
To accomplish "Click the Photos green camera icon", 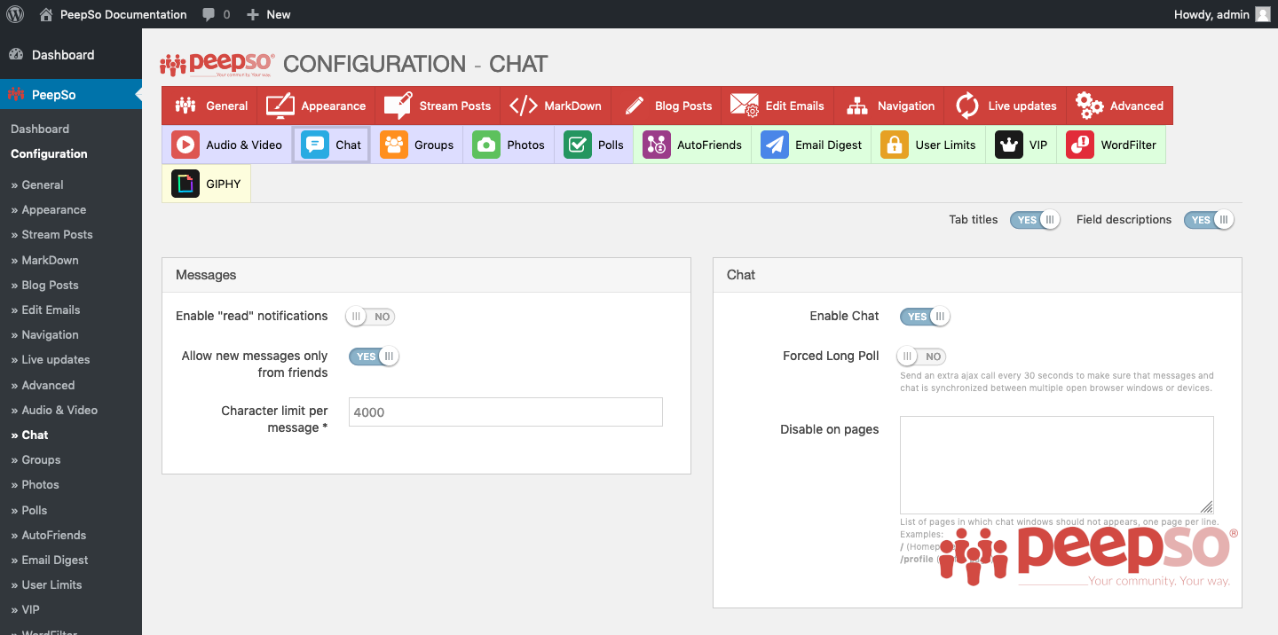I will click(x=486, y=145).
